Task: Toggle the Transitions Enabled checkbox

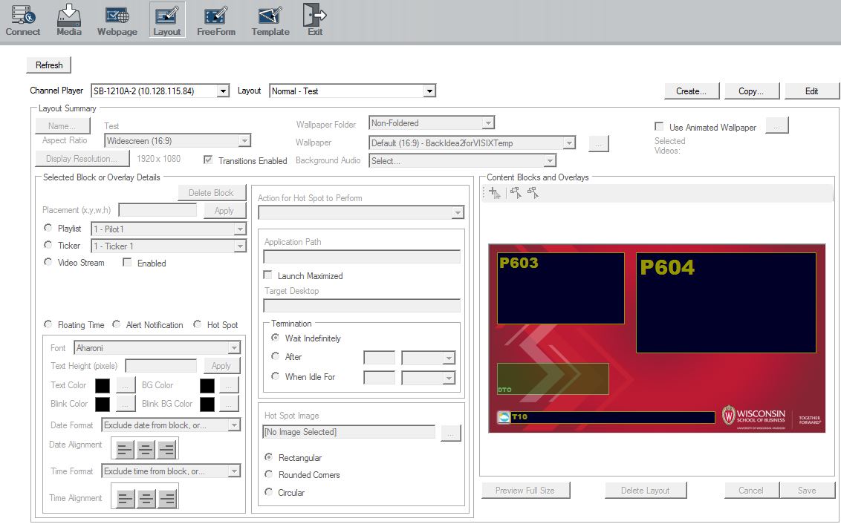Action: [208, 160]
